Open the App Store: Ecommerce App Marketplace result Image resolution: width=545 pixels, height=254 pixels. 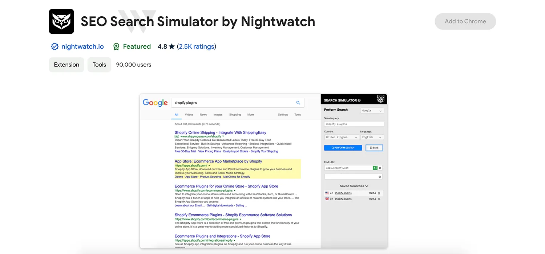(218, 161)
